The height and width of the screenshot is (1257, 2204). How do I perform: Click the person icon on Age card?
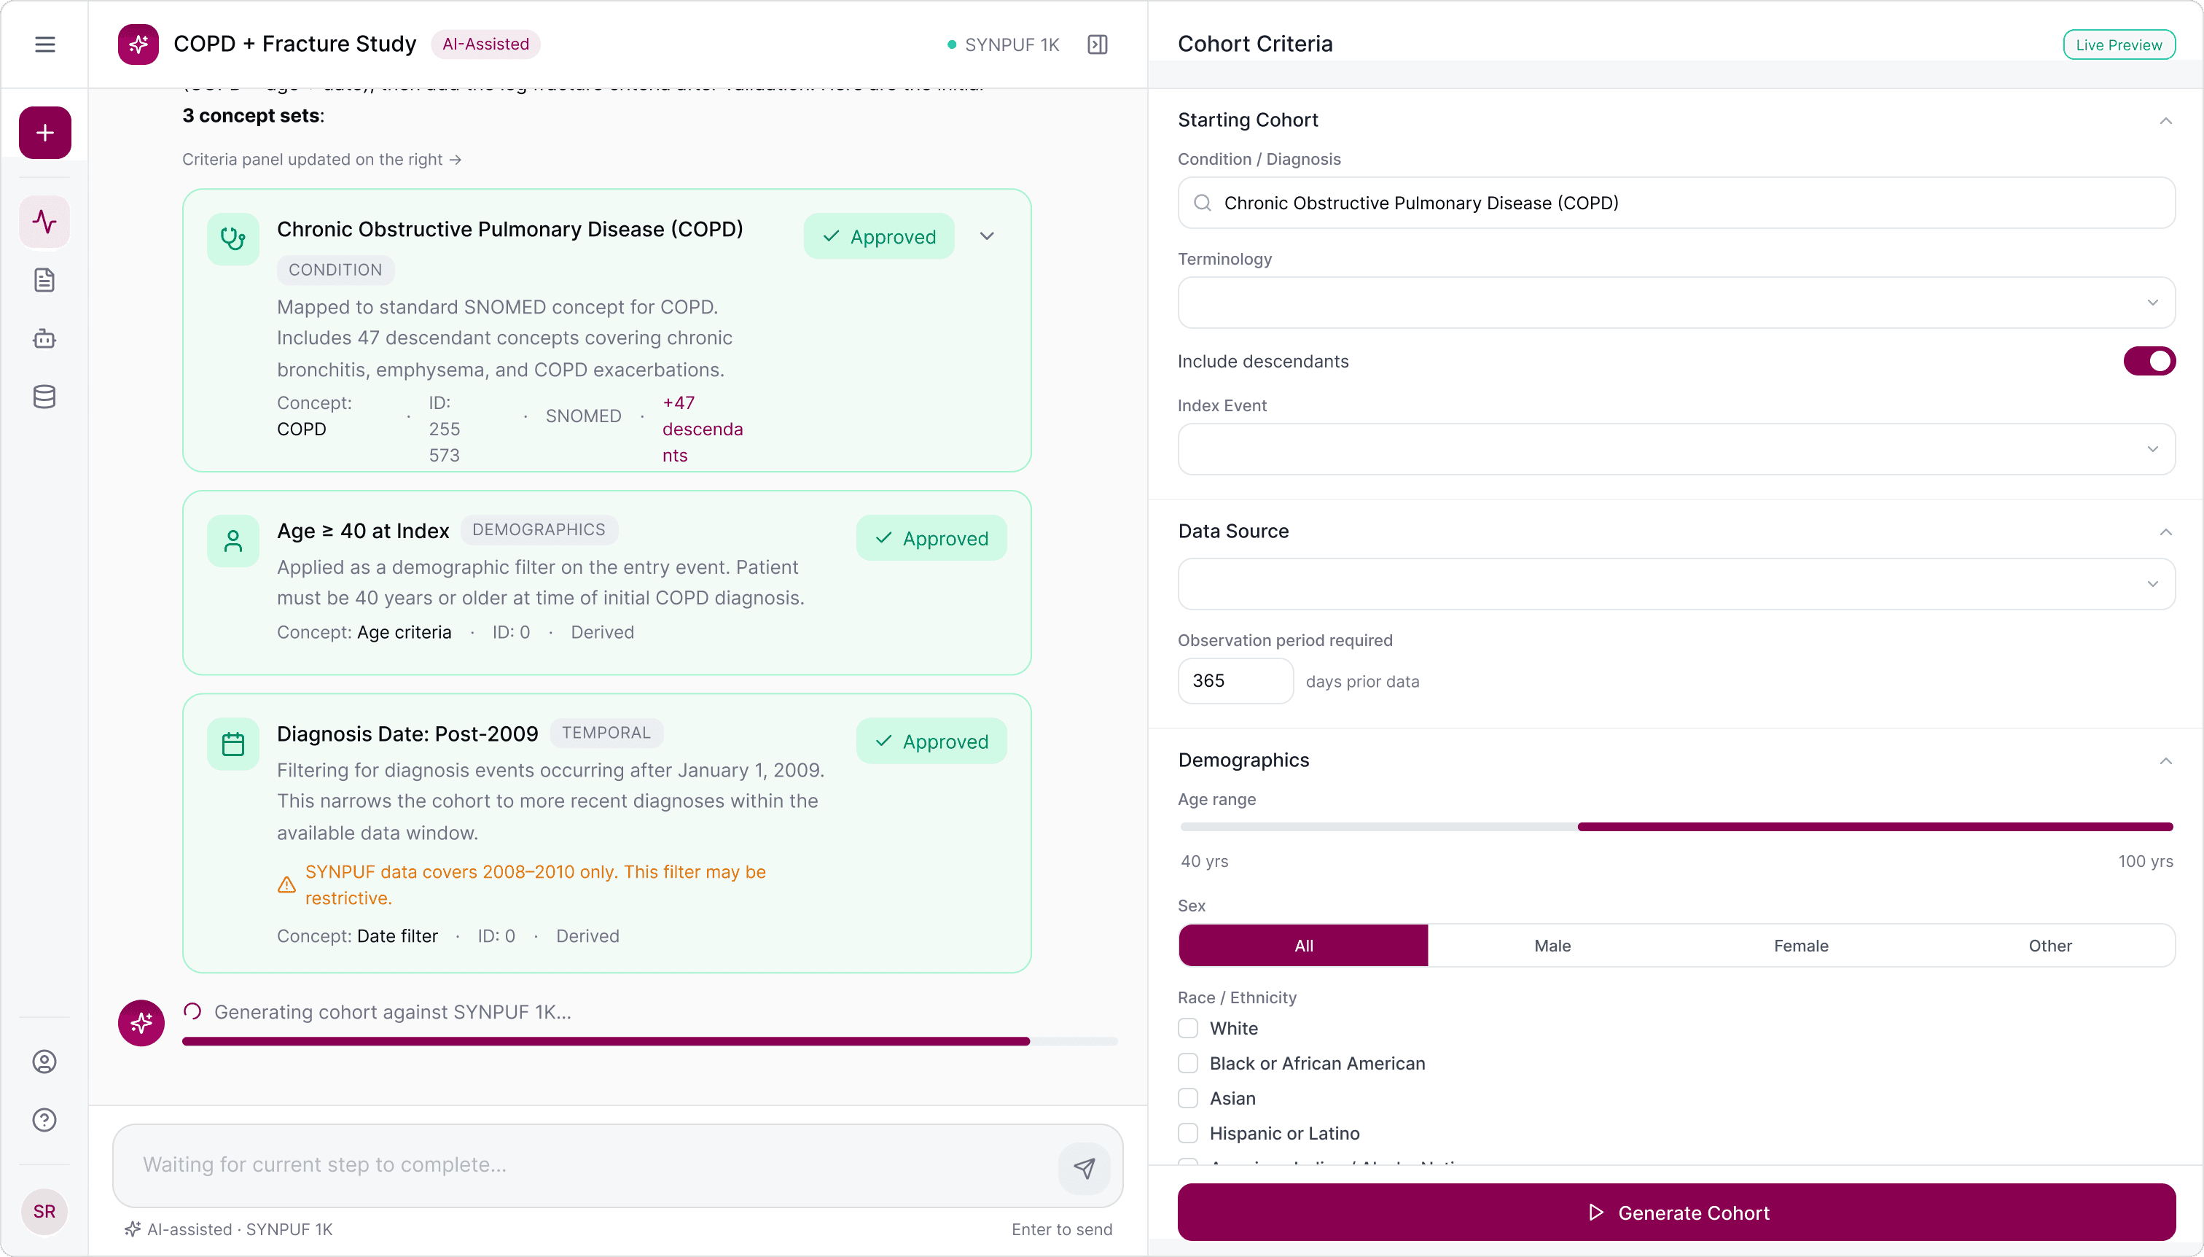coord(233,541)
